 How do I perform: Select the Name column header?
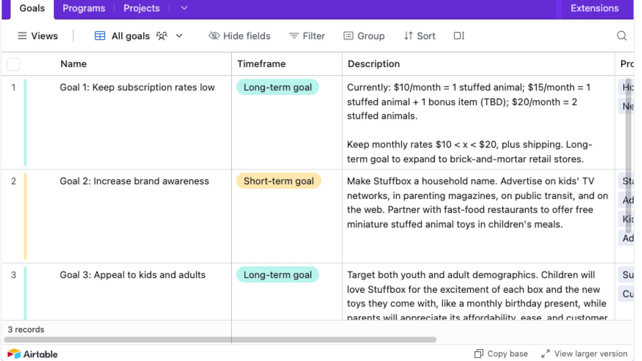73,64
